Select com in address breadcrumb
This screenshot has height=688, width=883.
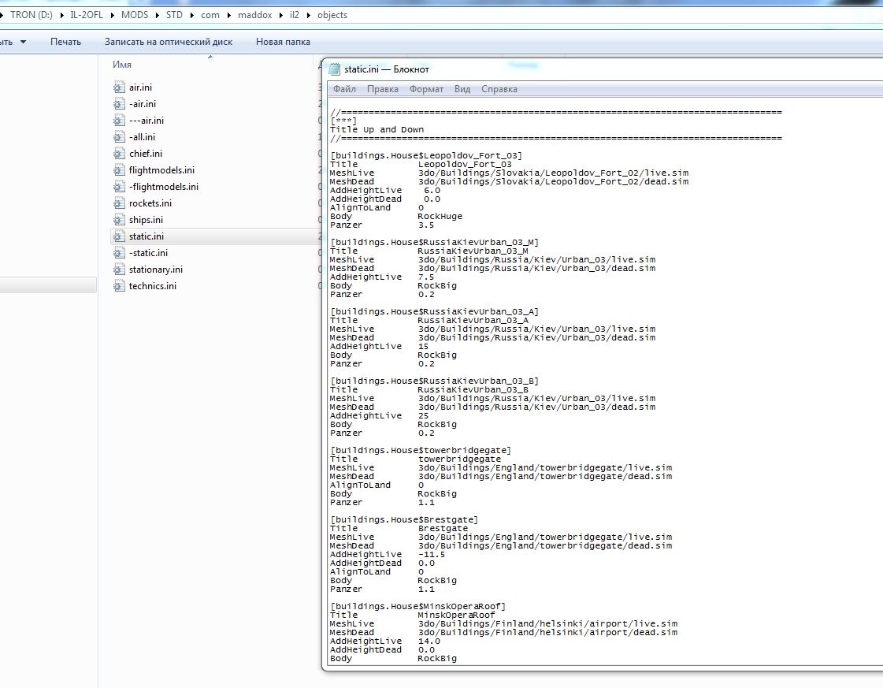click(x=210, y=15)
